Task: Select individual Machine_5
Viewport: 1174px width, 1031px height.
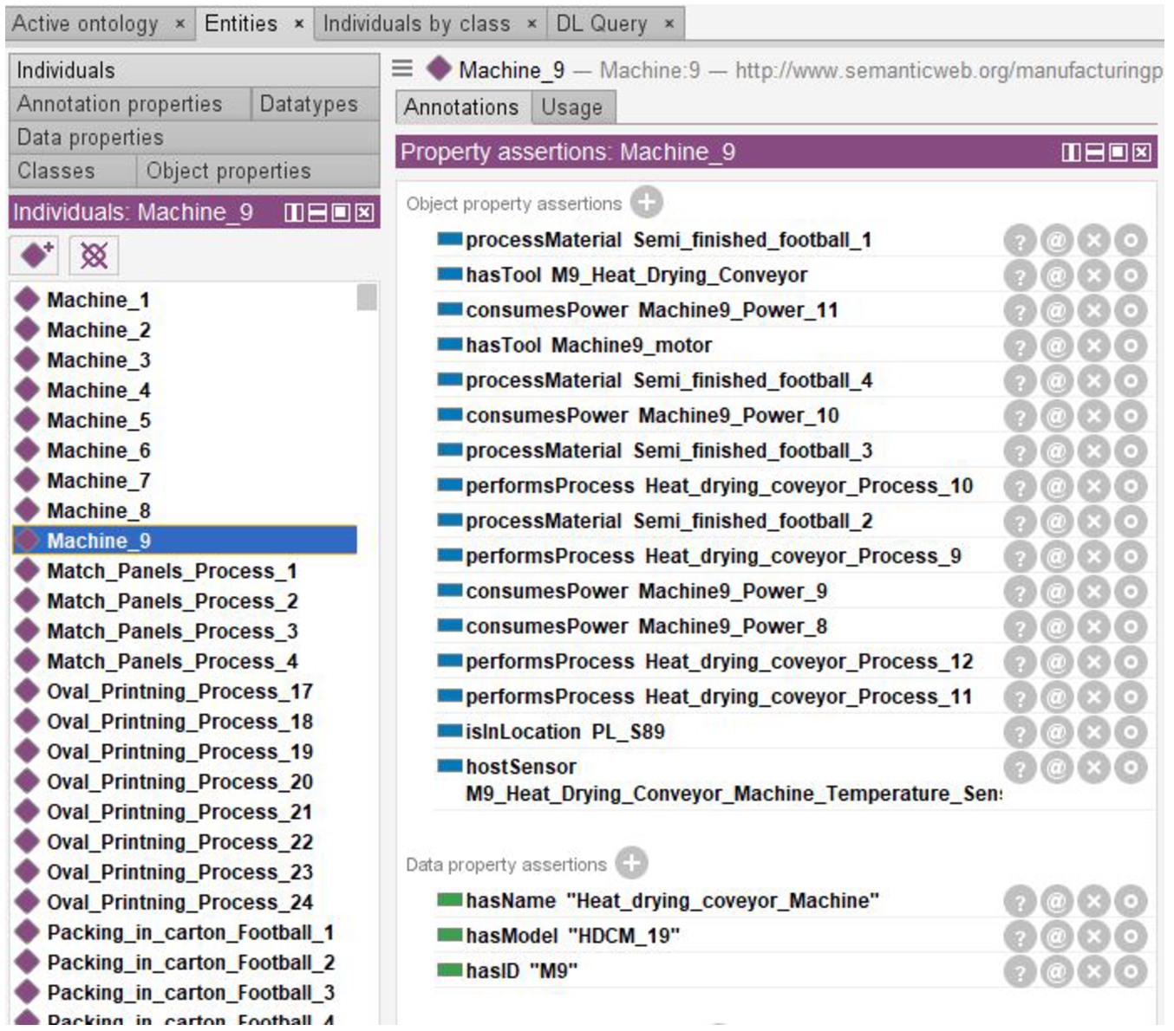Action: pos(98,420)
